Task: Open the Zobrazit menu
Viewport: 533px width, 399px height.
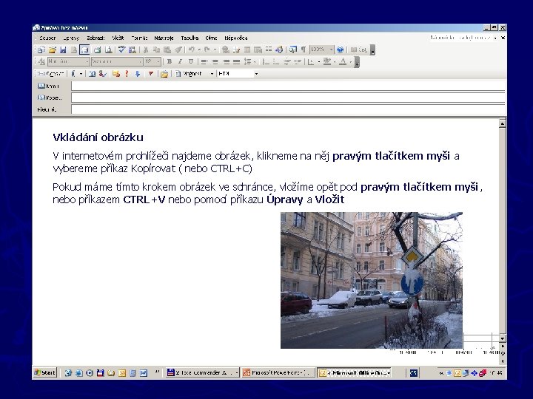Action: (x=95, y=38)
